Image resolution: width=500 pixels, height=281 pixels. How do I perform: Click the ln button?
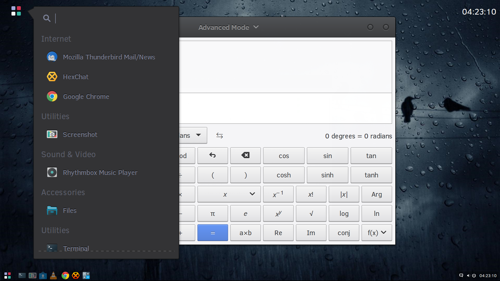[x=377, y=213]
